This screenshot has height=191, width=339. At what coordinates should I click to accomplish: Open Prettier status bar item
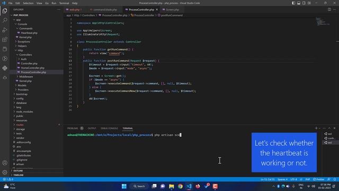[319, 179]
